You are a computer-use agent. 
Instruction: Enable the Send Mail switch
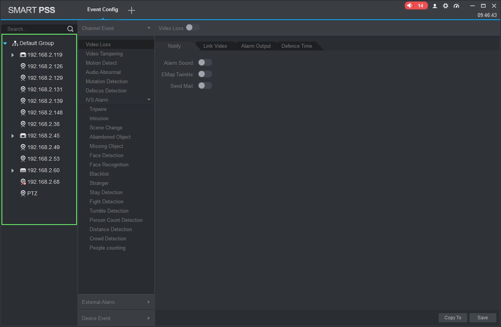tap(205, 86)
